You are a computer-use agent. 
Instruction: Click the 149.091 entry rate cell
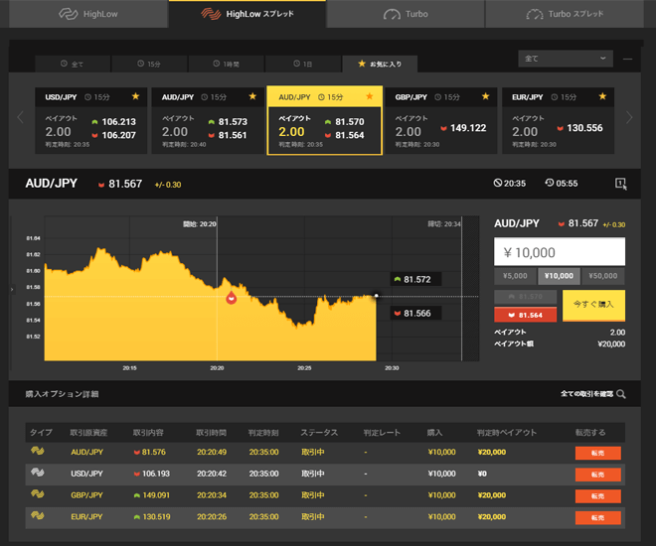pyautogui.click(x=151, y=495)
